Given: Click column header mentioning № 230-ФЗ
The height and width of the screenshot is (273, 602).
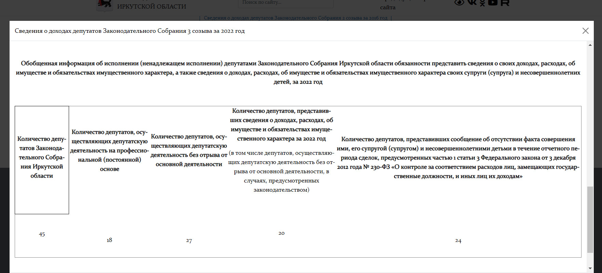Looking at the screenshot, I should point(458,158).
